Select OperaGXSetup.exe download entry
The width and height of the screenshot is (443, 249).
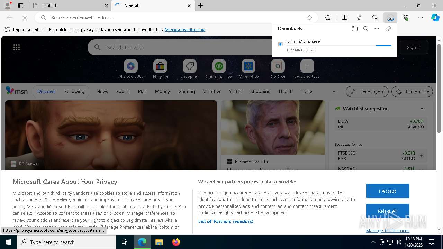334,45
